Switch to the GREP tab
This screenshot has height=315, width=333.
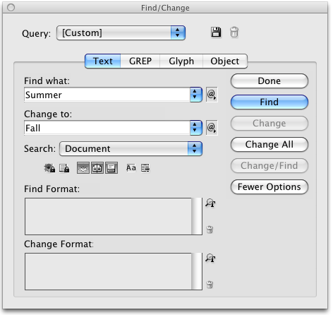click(140, 61)
